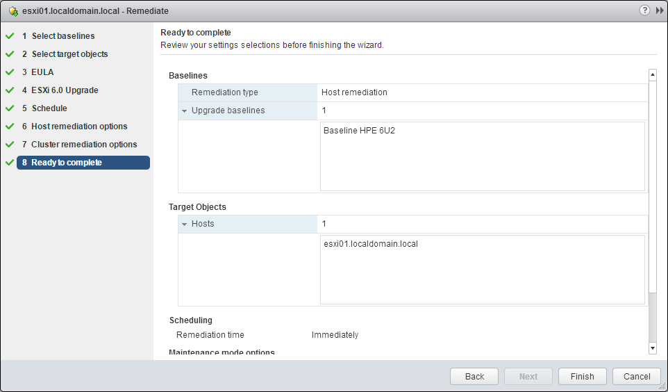Viewport: 668px width, 392px height.
Task: Open Cluster remediation options step
Action: [84, 145]
